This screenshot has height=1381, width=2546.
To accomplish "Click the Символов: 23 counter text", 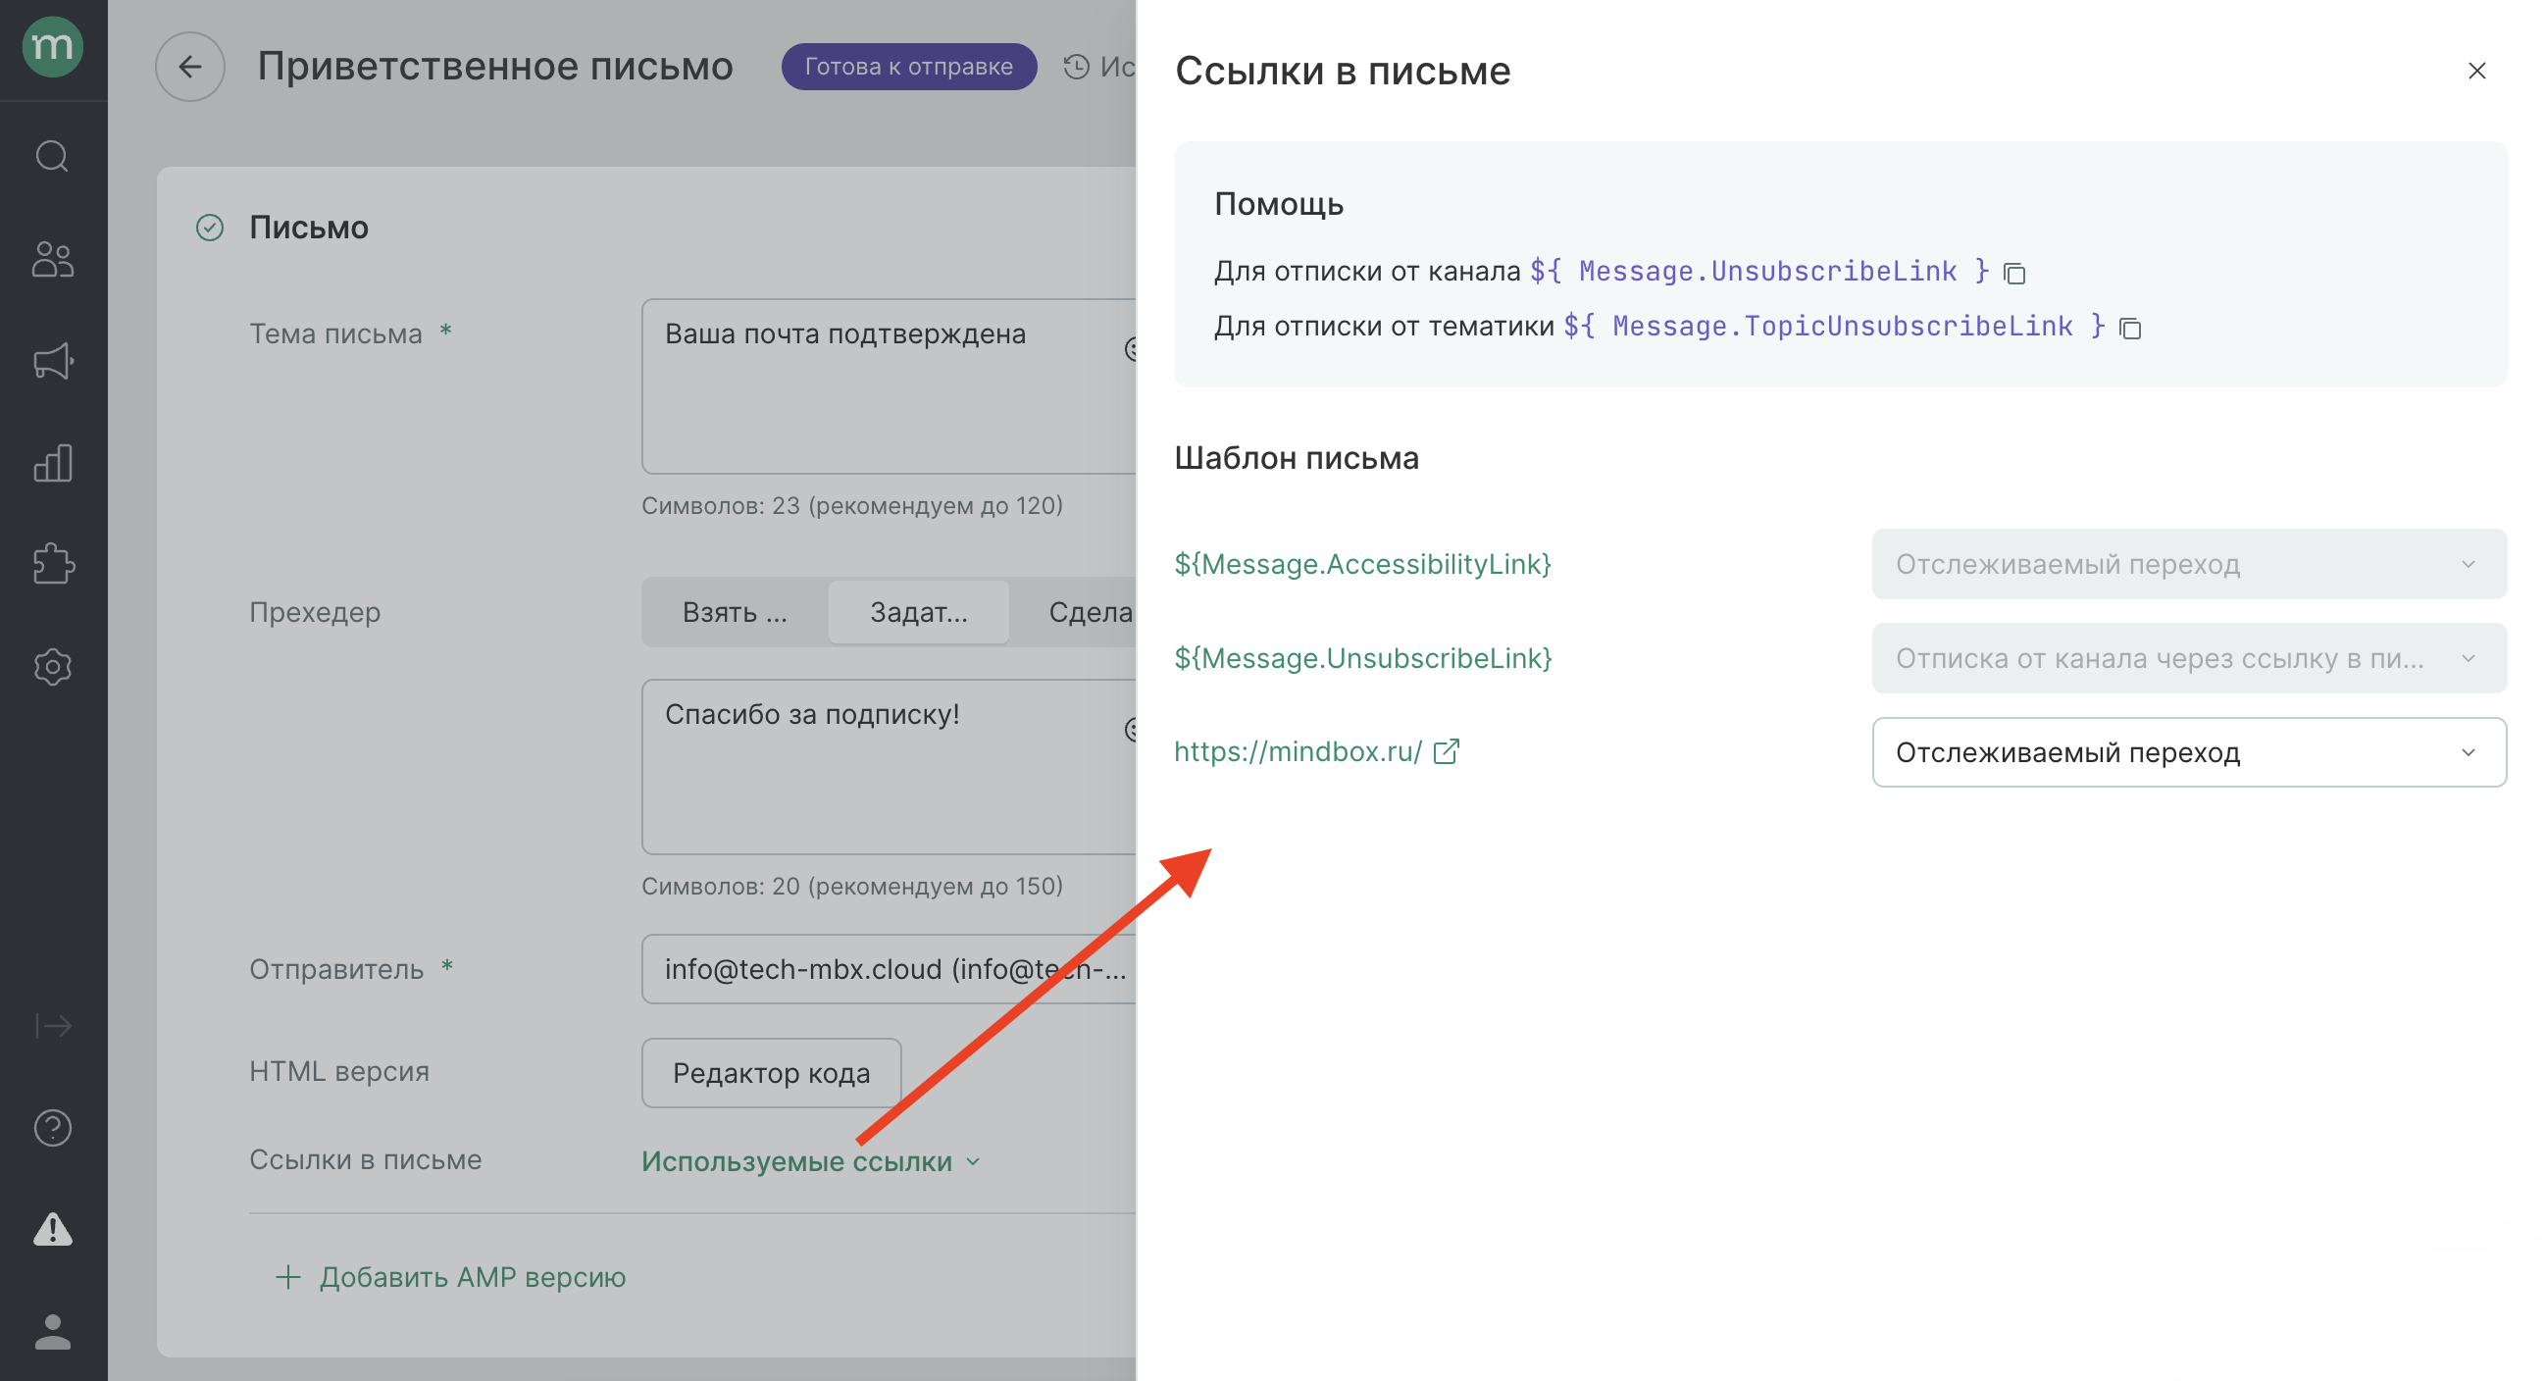I will (x=852, y=505).
